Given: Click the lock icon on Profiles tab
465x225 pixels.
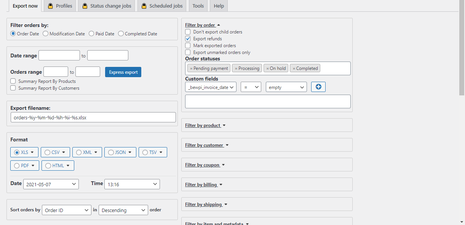Looking at the screenshot, I should click(50, 6).
